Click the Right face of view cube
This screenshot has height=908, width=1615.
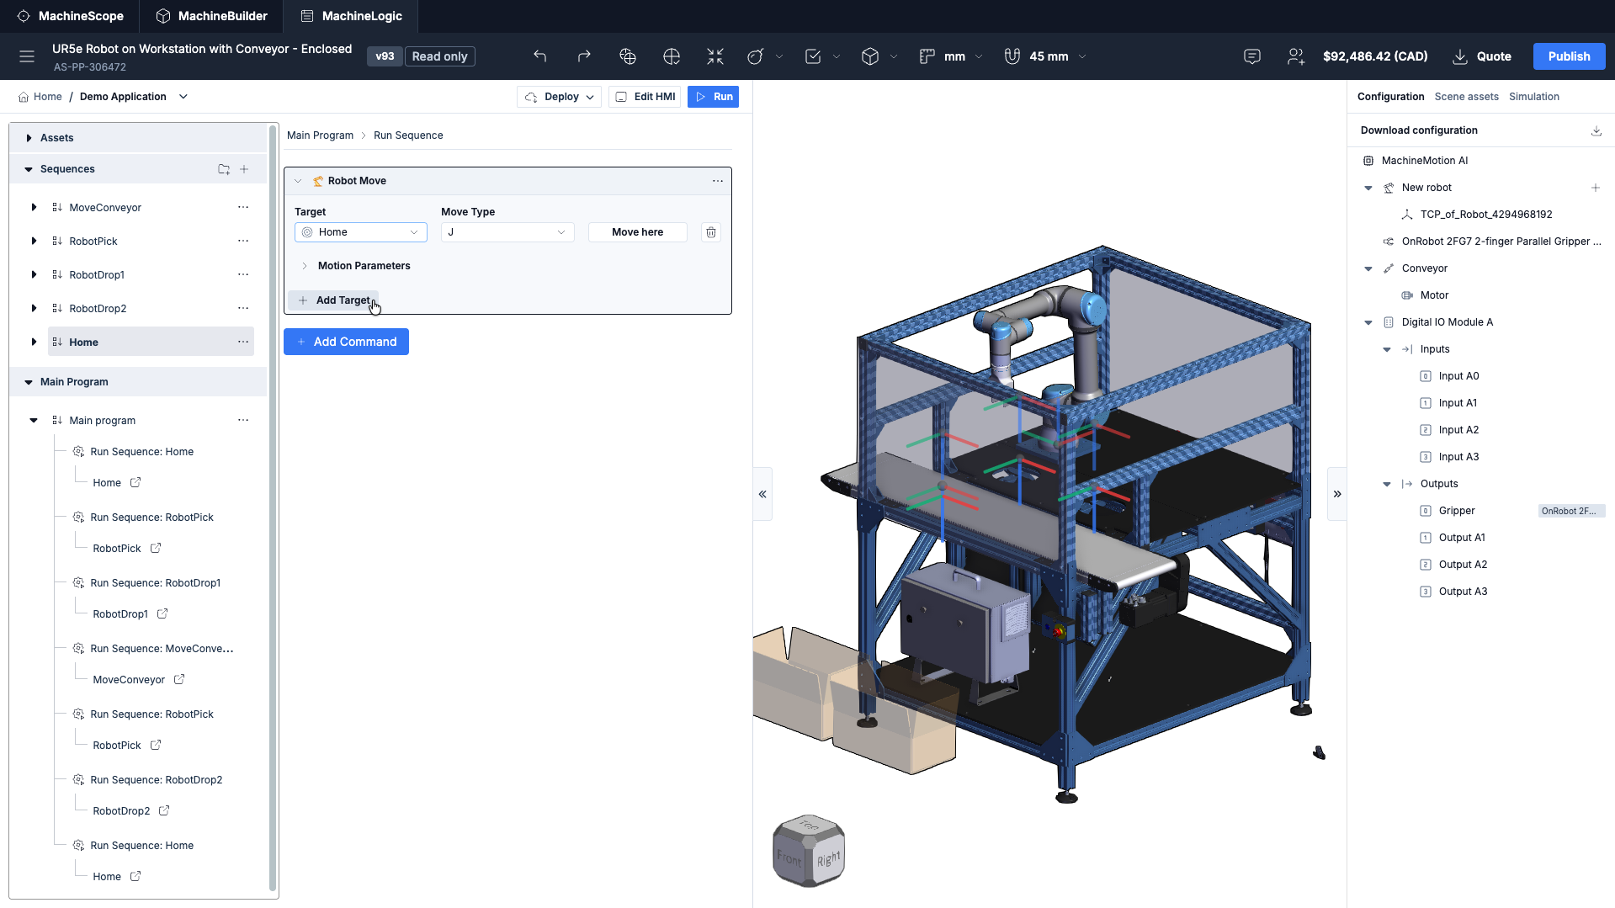coord(828,859)
